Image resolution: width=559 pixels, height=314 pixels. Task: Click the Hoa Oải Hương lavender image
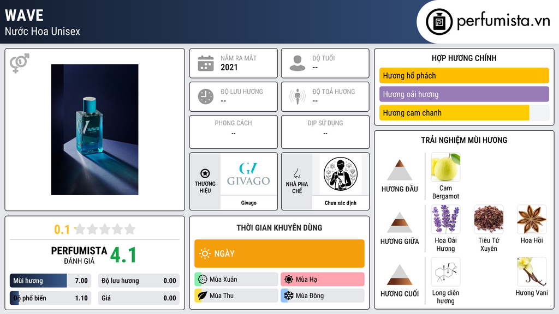tap(445, 219)
